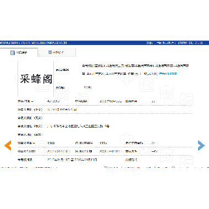This screenshot has height=209, width=209.
Task: Click the application number value
Action: pyautogui.click(x=53, y=101)
